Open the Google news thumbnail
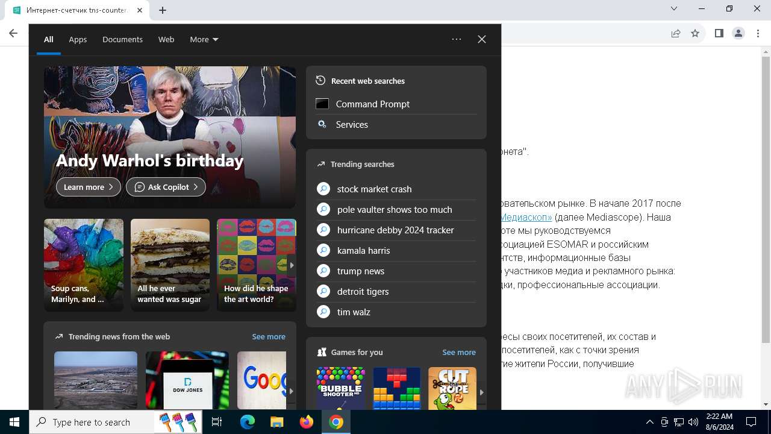 pyautogui.click(x=262, y=380)
